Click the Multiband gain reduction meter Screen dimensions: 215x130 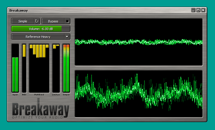click(39, 68)
